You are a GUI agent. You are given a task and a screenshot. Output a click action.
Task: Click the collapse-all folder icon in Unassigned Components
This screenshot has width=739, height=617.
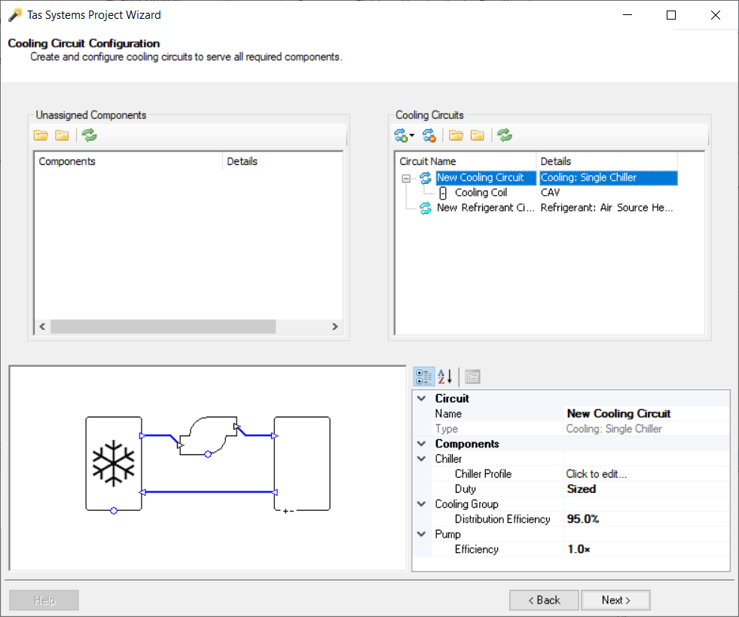63,136
